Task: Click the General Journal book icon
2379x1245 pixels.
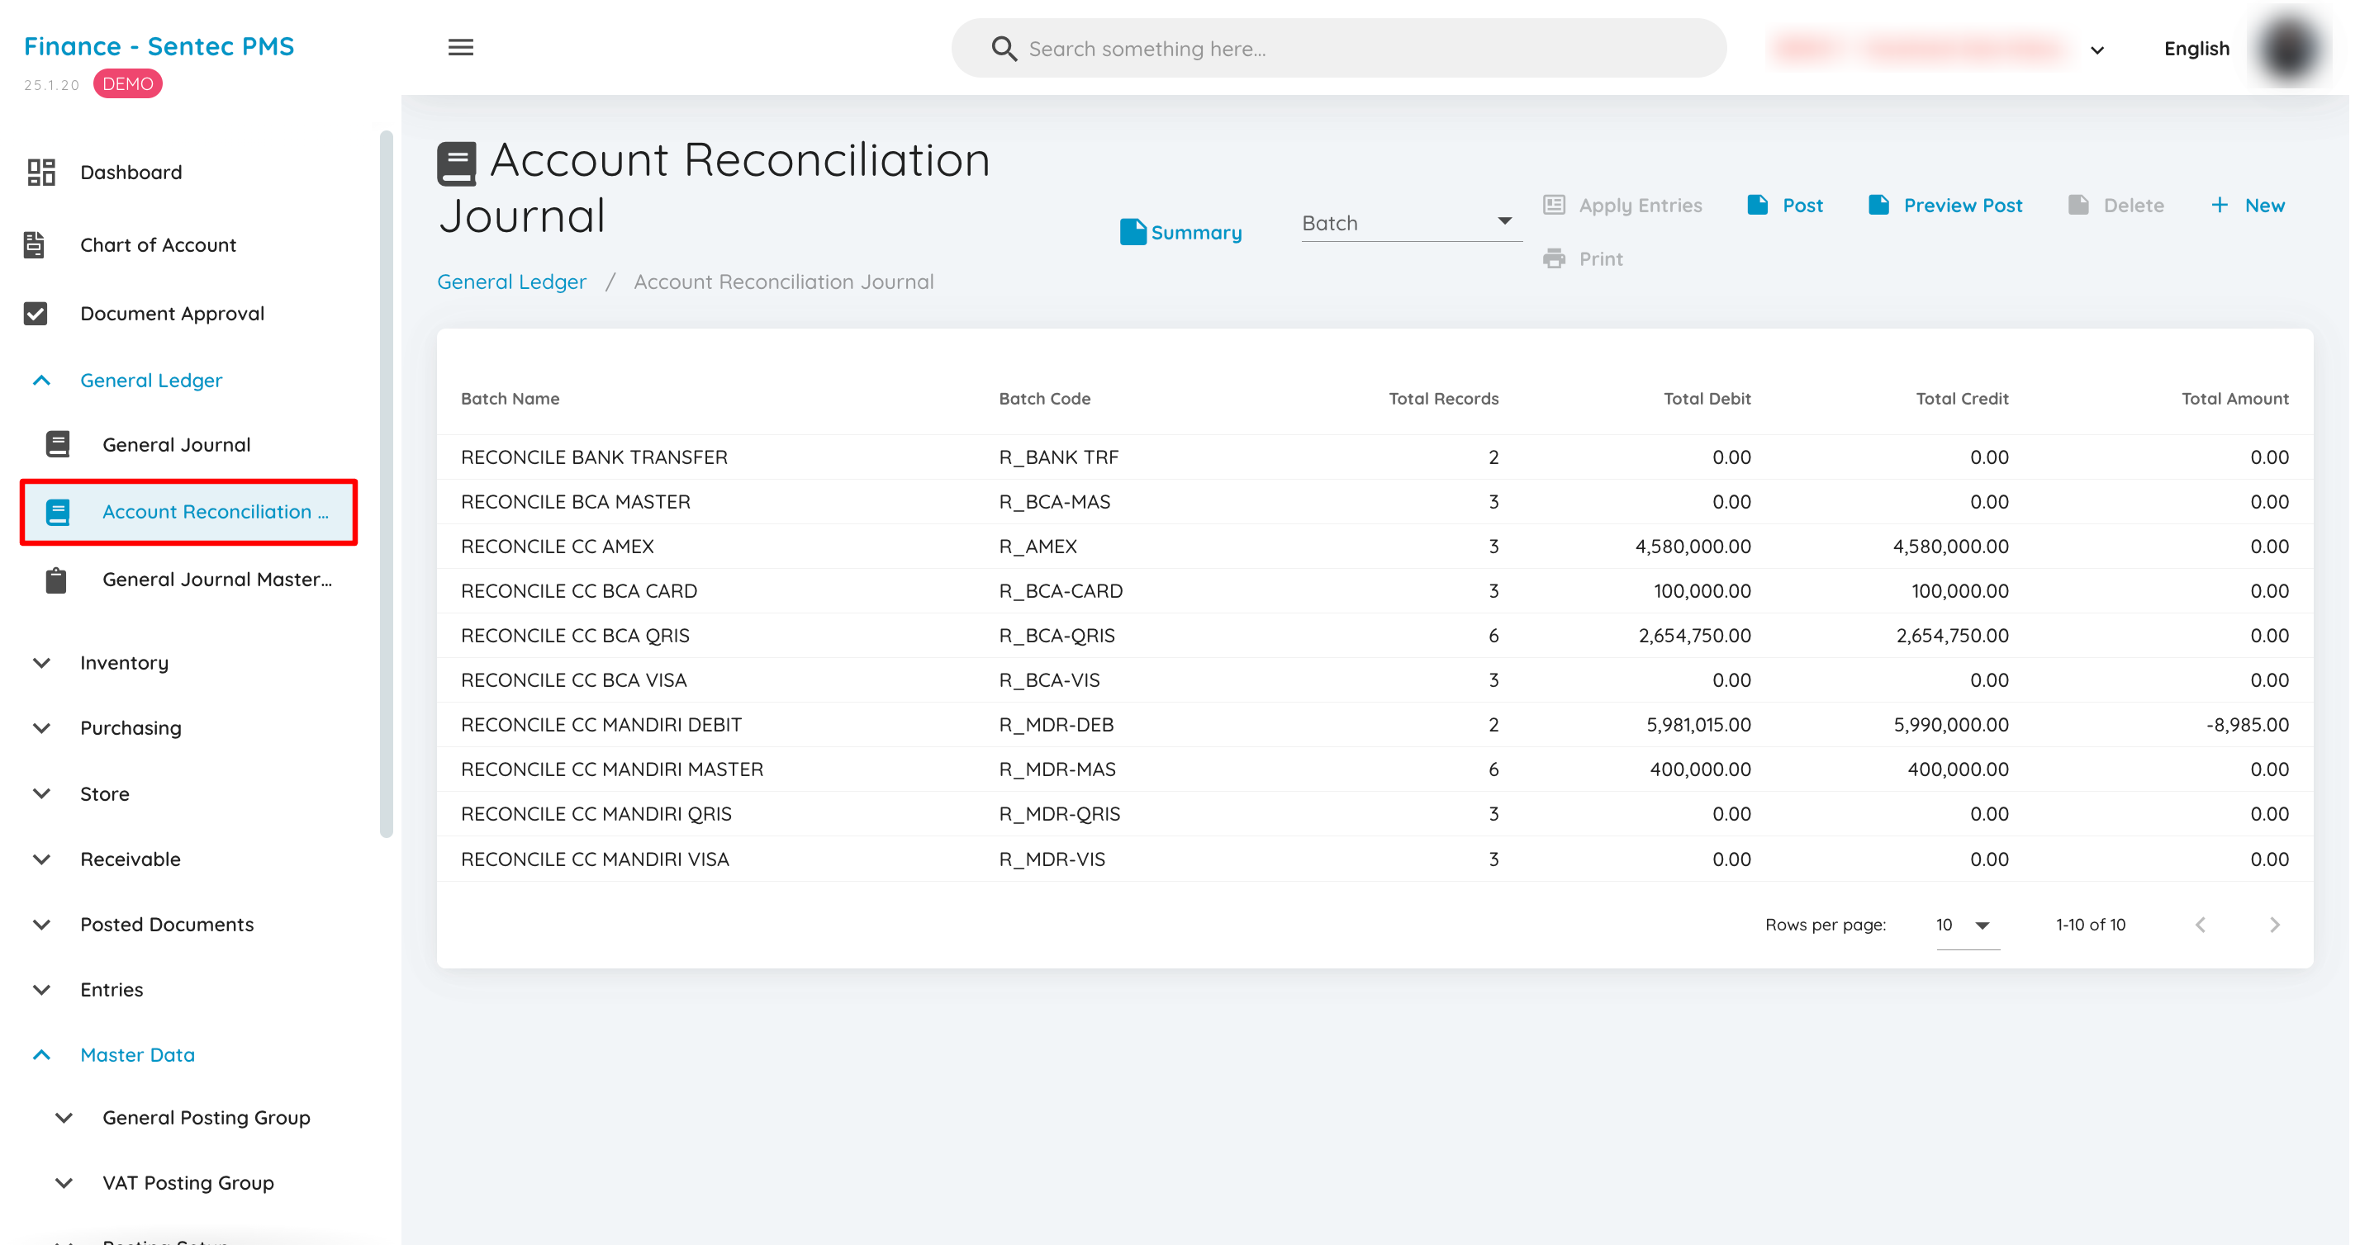Action: click(57, 445)
